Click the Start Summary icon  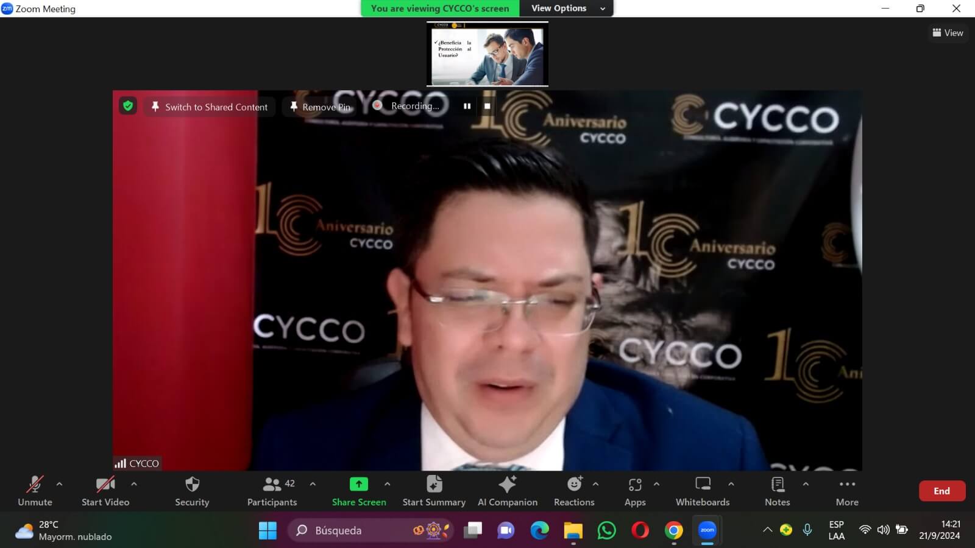coord(434,485)
